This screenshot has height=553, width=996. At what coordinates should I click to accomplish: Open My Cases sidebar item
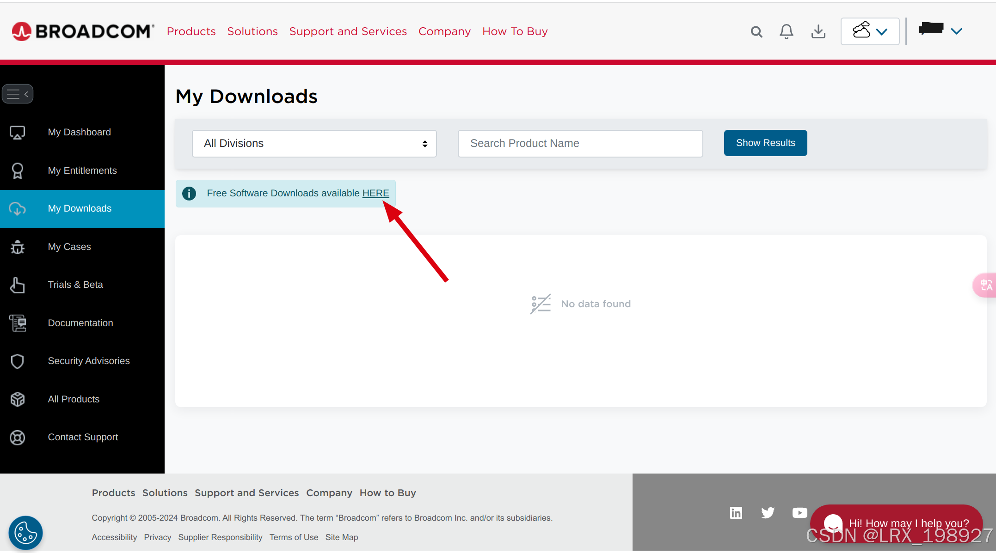tap(69, 247)
